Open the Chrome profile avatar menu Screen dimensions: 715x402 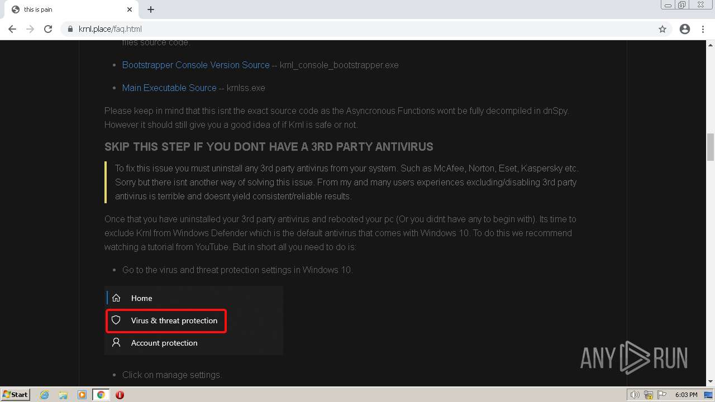685,29
